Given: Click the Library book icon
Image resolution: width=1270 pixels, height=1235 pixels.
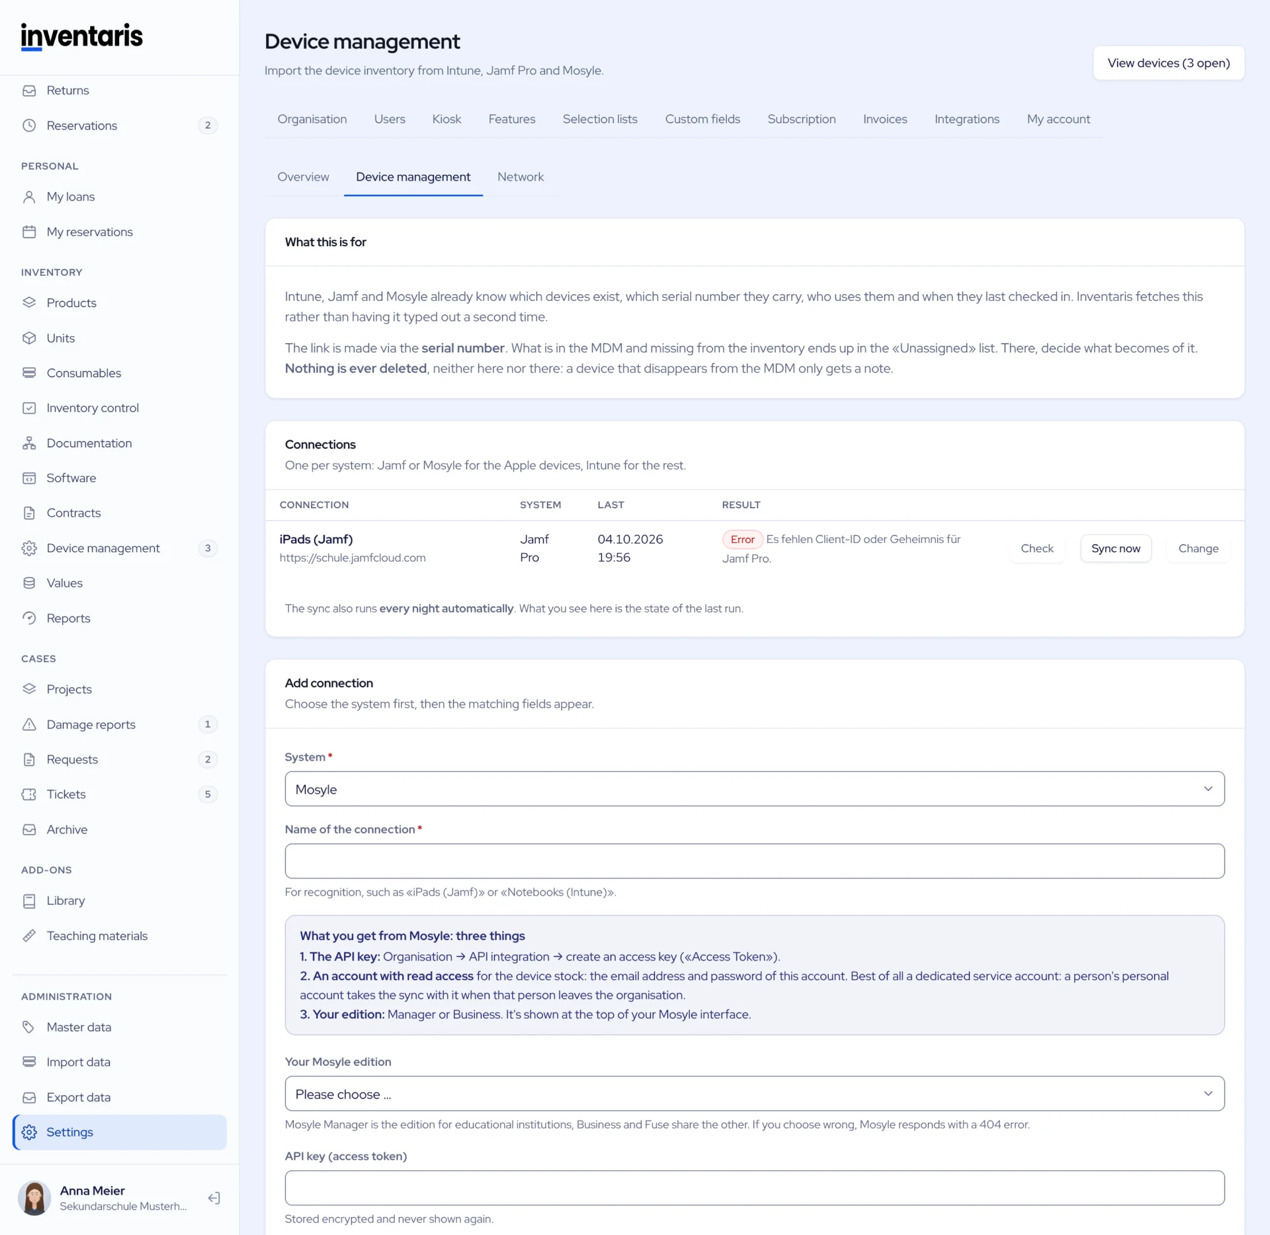Looking at the screenshot, I should point(29,901).
